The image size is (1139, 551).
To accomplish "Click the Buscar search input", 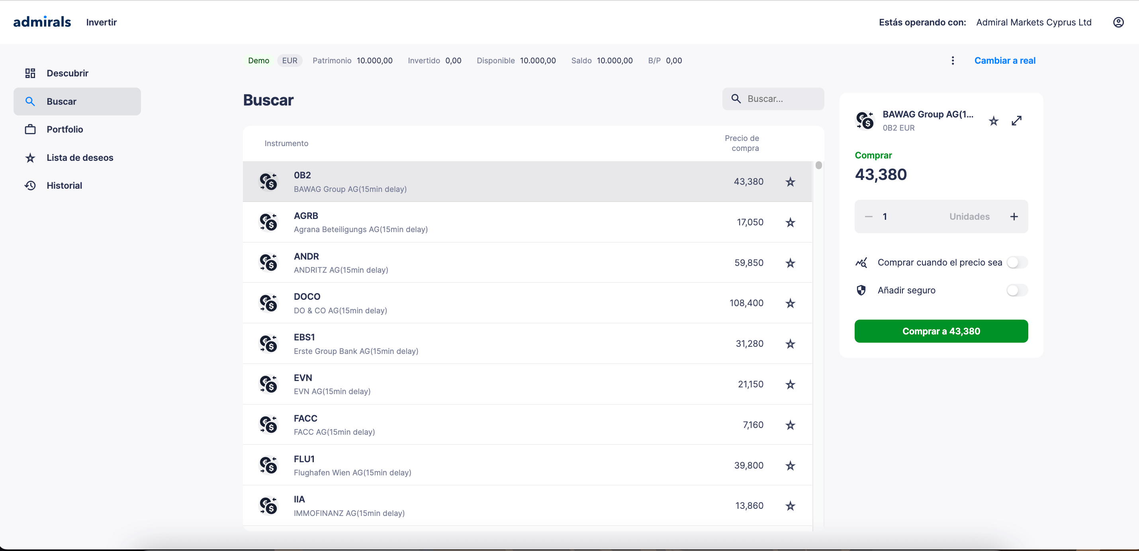I will [773, 99].
